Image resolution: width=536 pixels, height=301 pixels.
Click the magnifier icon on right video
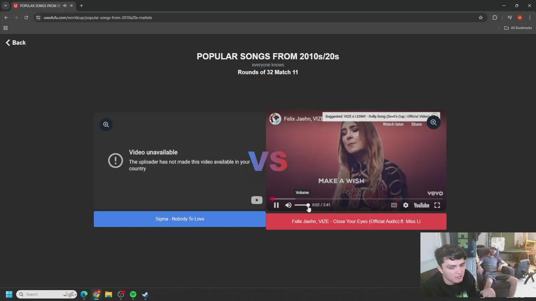(433, 122)
